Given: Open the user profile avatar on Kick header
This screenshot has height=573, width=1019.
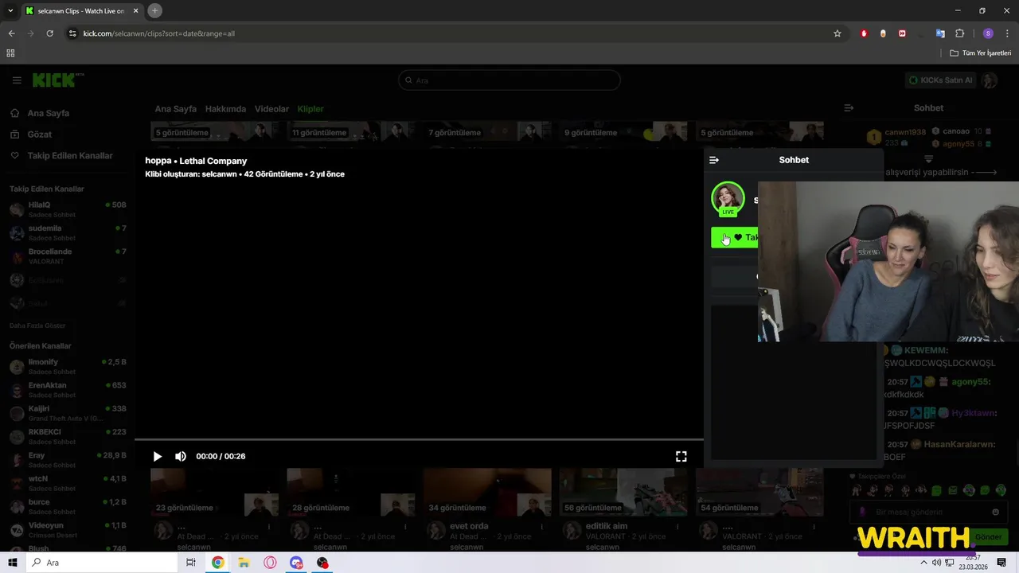Looking at the screenshot, I should [x=990, y=80].
